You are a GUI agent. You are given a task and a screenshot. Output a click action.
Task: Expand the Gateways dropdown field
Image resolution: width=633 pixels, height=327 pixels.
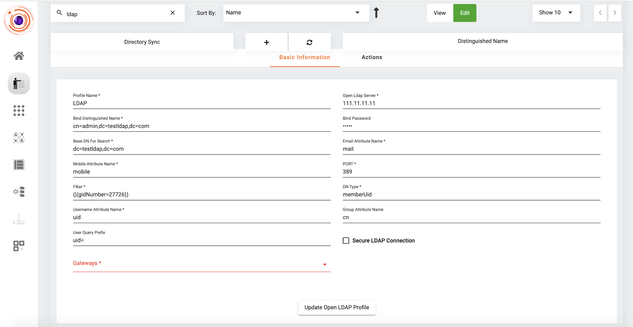point(325,264)
